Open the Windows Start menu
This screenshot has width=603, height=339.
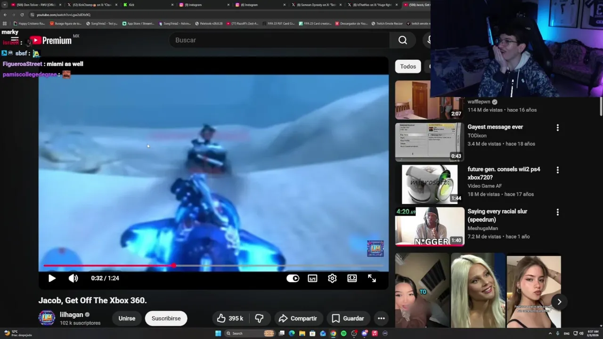(x=218, y=333)
